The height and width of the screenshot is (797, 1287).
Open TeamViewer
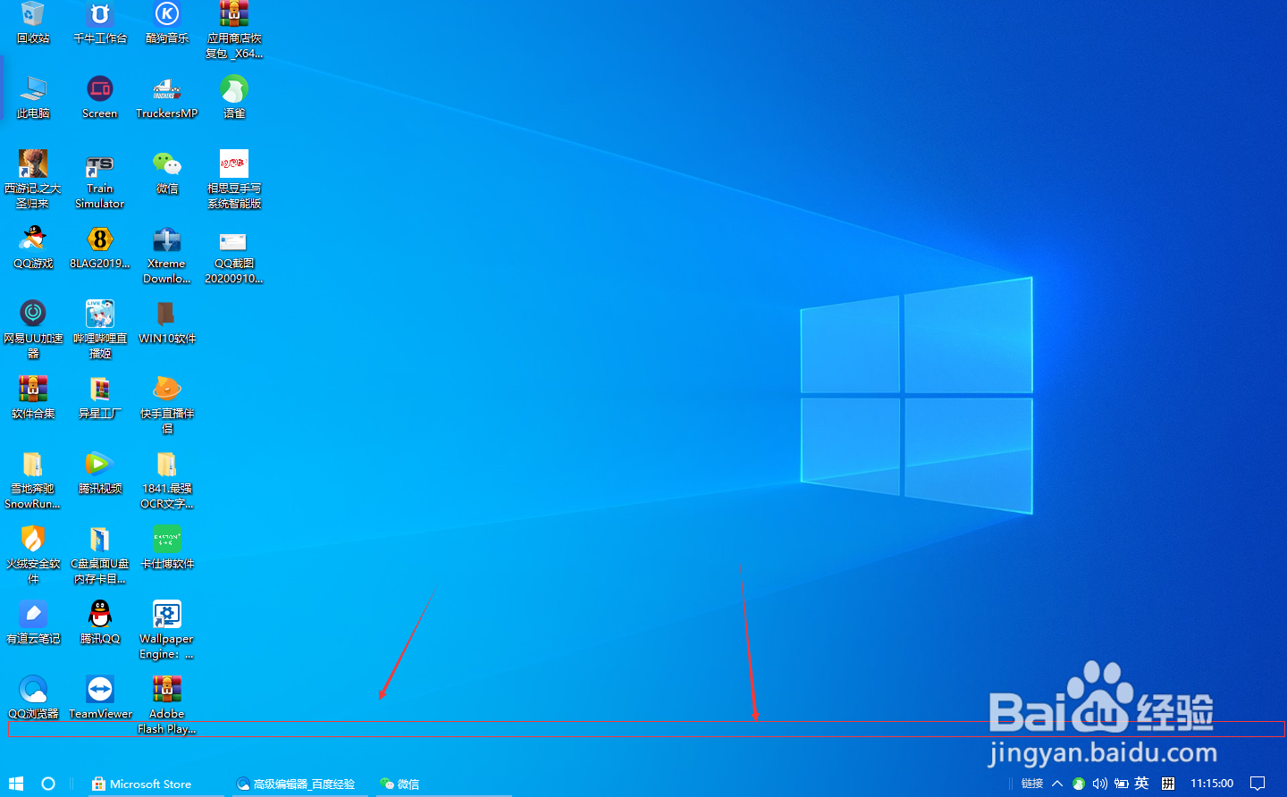click(x=99, y=691)
